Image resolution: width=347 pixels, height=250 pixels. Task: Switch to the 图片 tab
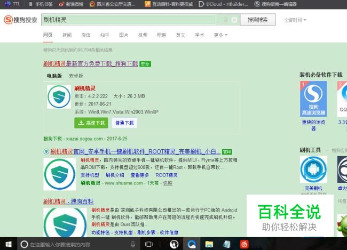click(123, 35)
